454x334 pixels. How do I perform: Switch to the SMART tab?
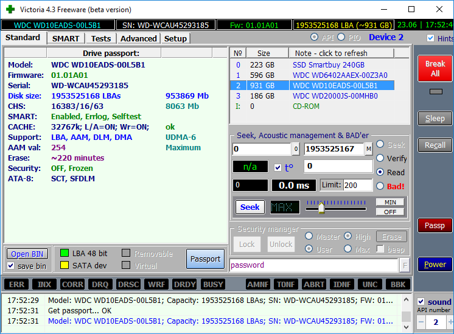point(66,38)
